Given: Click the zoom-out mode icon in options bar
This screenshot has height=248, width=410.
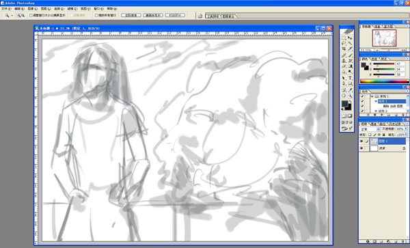Looking at the screenshot, I should coord(23,16).
